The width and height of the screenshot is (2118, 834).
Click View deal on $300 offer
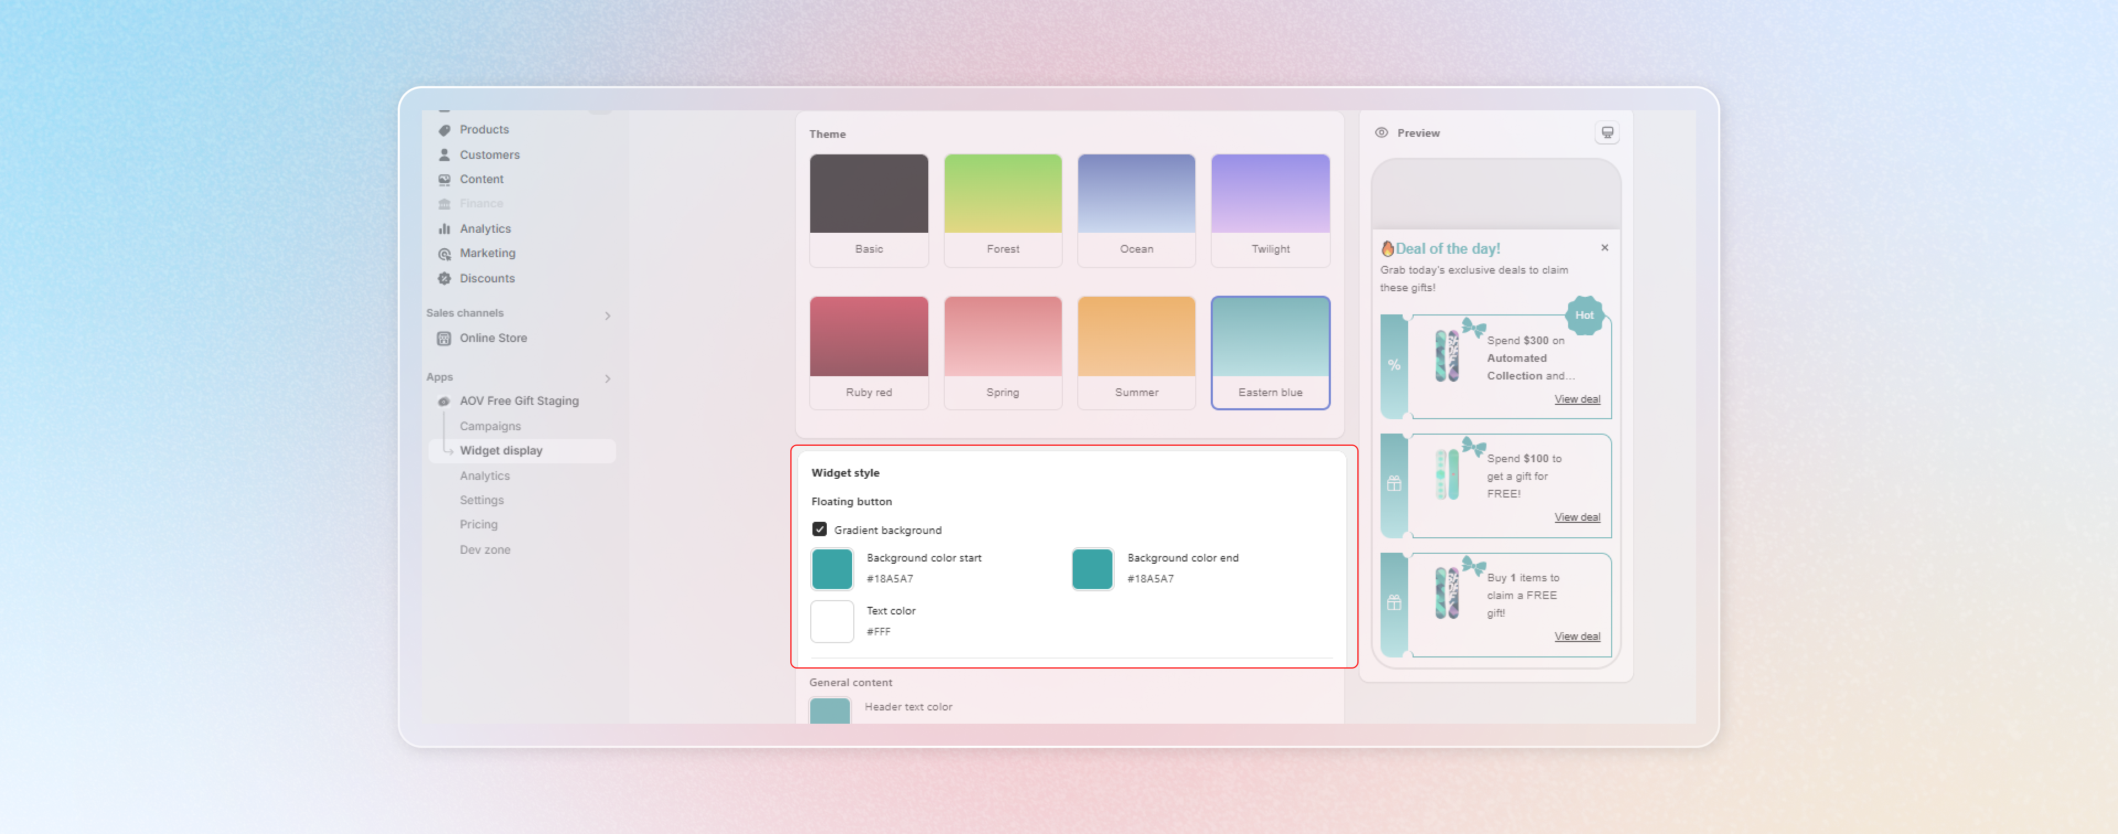click(1576, 399)
